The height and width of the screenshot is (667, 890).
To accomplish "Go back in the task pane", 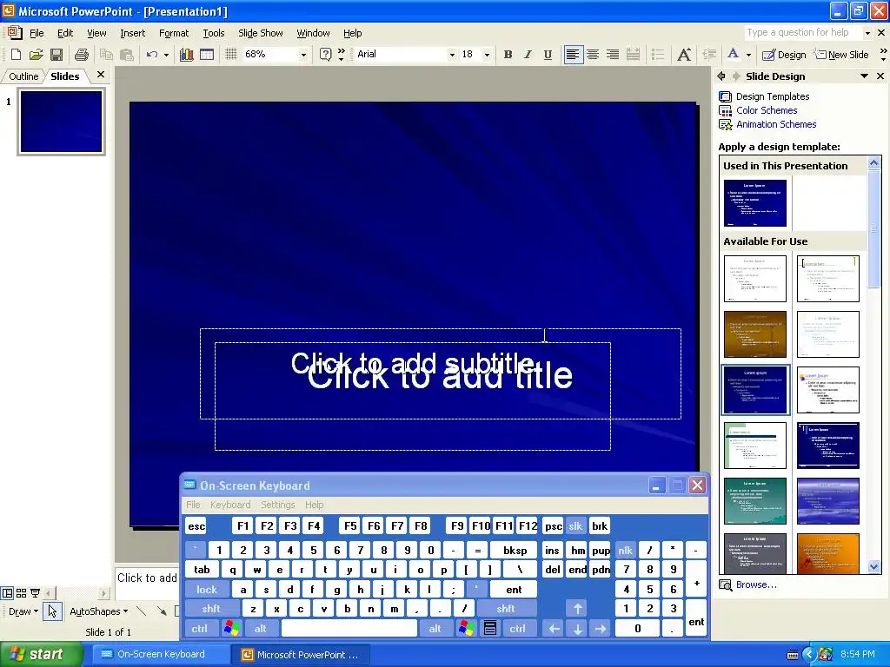I will pyautogui.click(x=721, y=76).
